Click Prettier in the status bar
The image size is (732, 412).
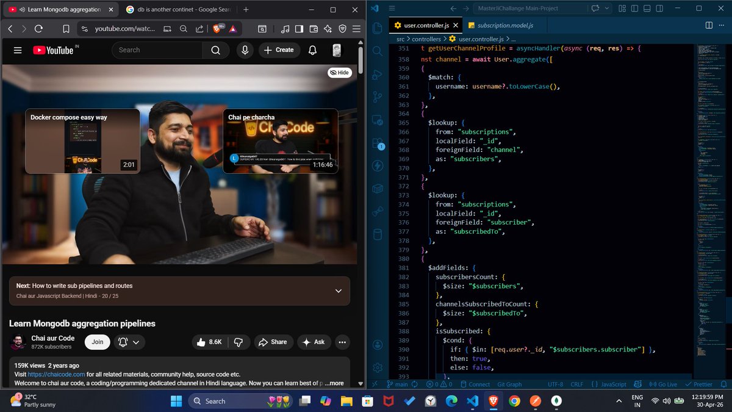(698, 385)
